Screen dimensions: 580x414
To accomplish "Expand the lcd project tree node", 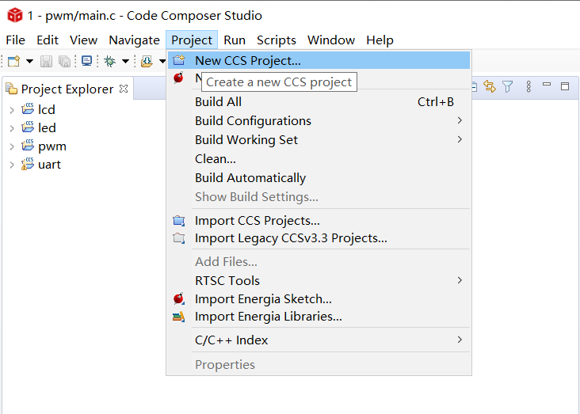I will (x=11, y=110).
